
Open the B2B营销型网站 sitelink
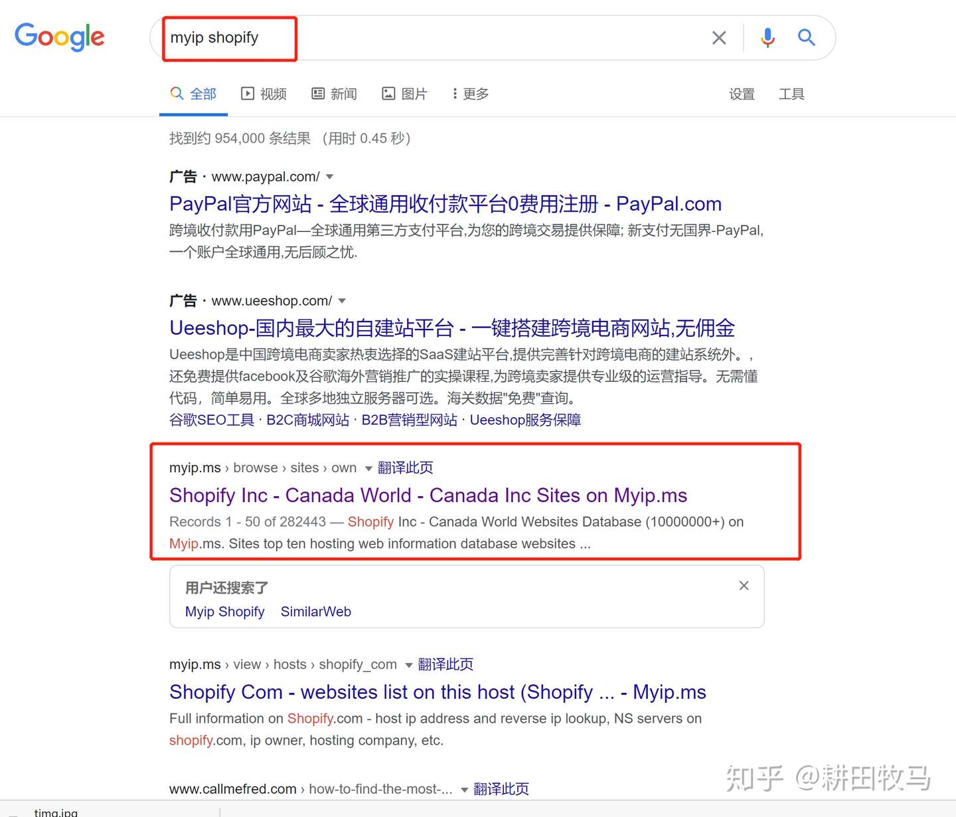click(x=410, y=420)
